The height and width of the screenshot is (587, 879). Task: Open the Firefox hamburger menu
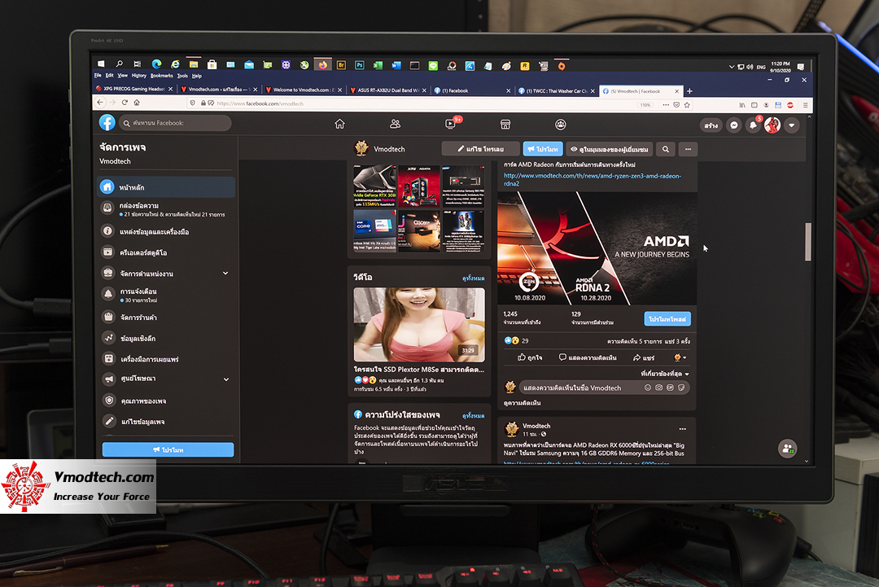click(805, 105)
